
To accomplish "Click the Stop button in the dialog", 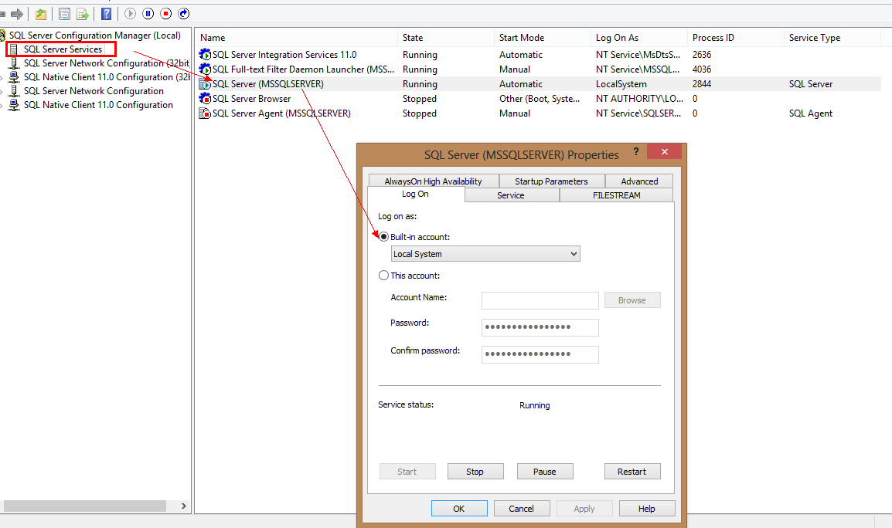I will (475, 472).
